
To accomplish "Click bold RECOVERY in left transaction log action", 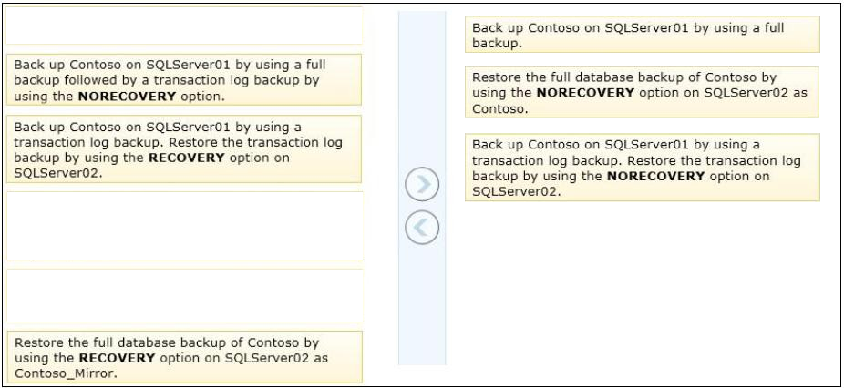I will click(x=186, y=158).
